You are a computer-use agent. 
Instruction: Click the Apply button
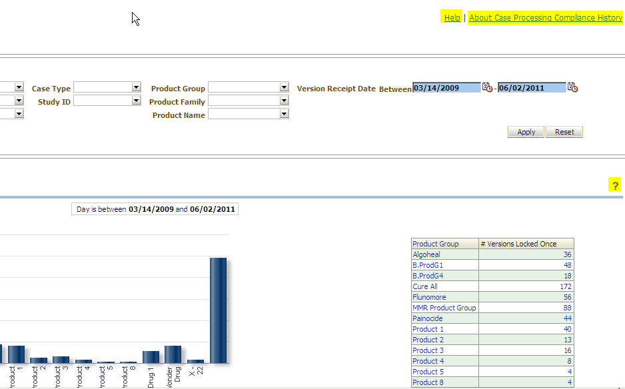click(526, 132)
